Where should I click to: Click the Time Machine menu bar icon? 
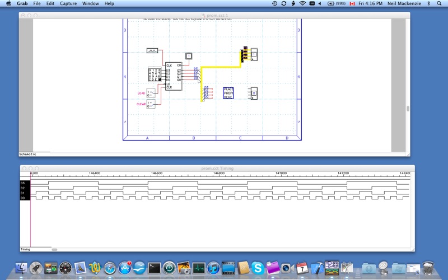tap(274, 3)
